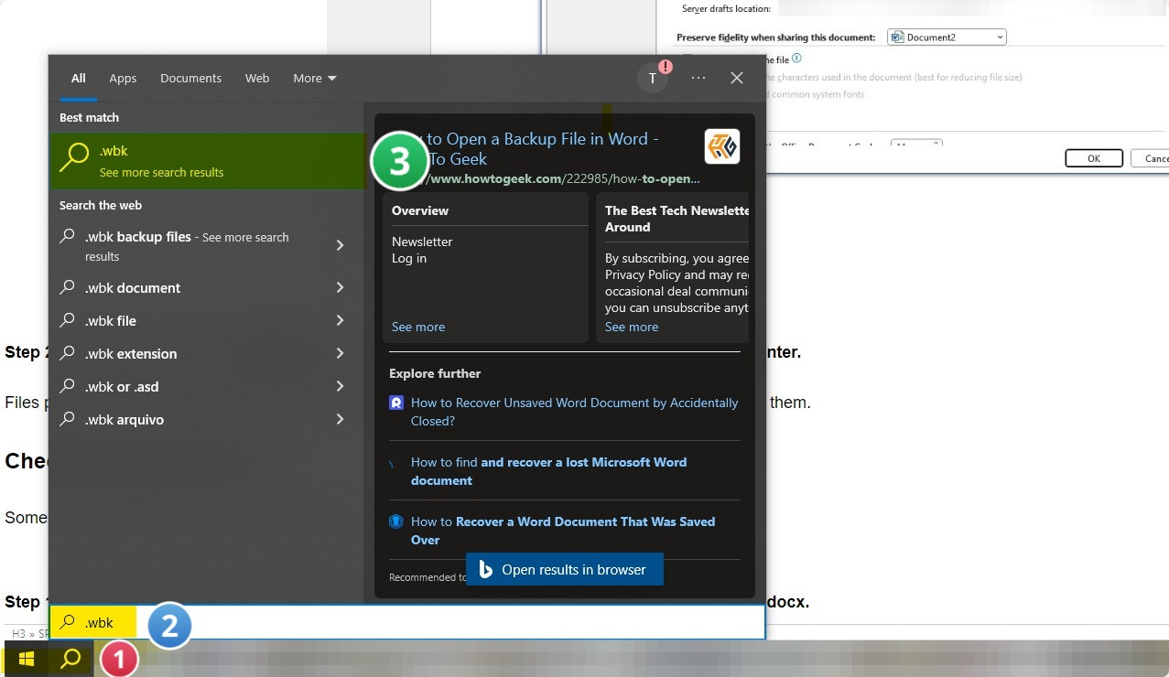
Task: Switch to the Apps tab
Action: tap(123, 79)
